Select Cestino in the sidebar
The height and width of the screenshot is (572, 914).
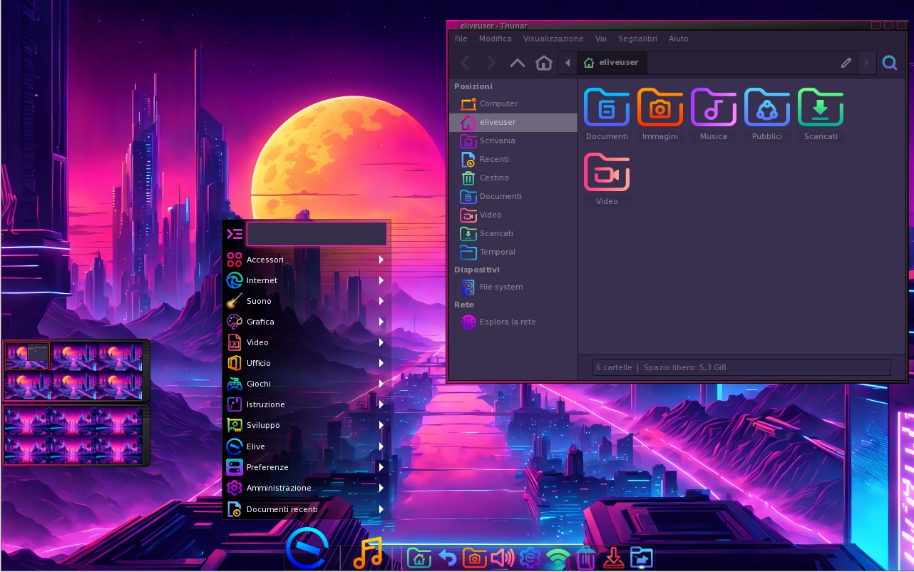point(493,178)
